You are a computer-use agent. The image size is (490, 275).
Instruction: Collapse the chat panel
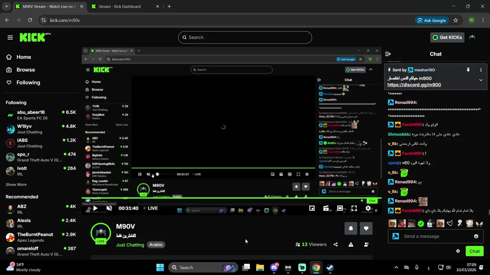tap(388, 54)
